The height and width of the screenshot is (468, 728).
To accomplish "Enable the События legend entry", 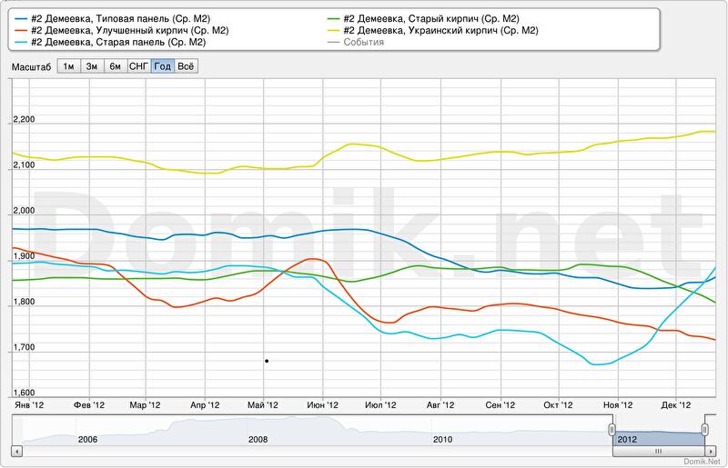I will (x=362, y=42).
